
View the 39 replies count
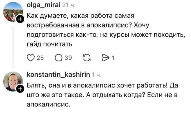tap(67, 58)
